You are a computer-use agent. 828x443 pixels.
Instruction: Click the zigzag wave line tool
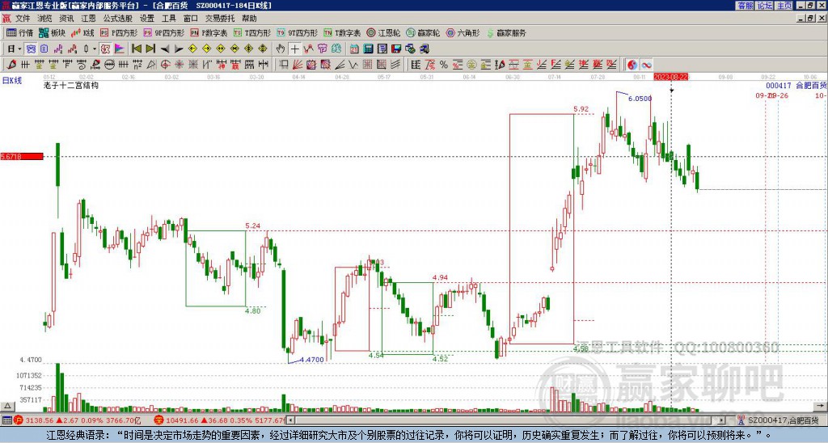[353, 65]
